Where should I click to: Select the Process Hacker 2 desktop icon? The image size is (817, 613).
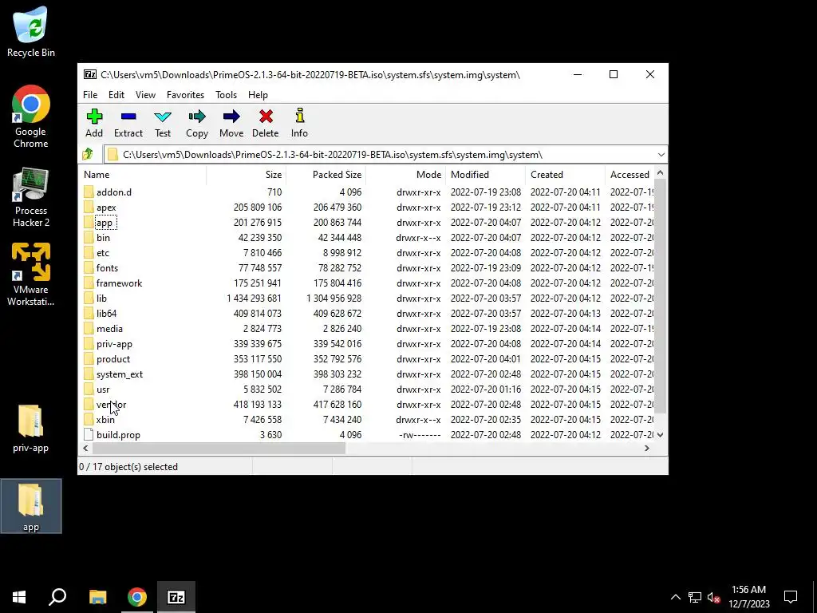tap(31, 198)
